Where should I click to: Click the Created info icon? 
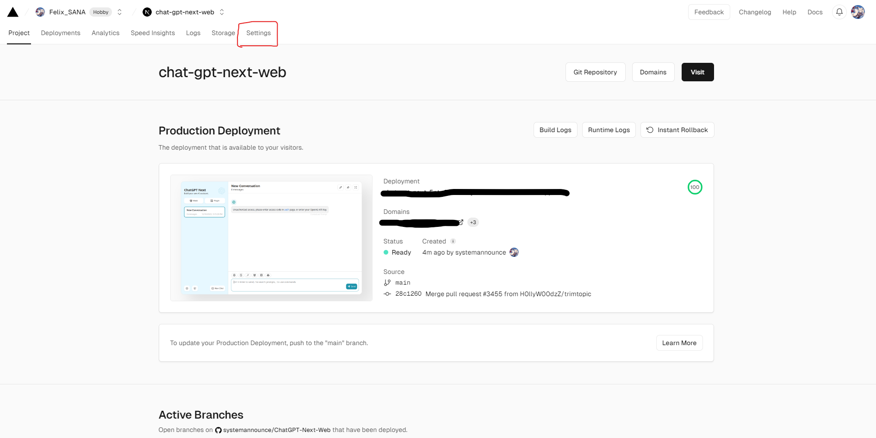tap(453, 241)
